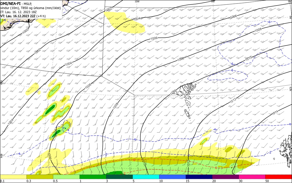
Task: Click the light green 0.5–1 legend swatch
Action: (66, 177)
